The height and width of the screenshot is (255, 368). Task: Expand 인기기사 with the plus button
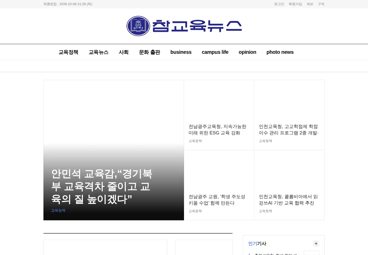pyautogui.click(x=316, y=244)
